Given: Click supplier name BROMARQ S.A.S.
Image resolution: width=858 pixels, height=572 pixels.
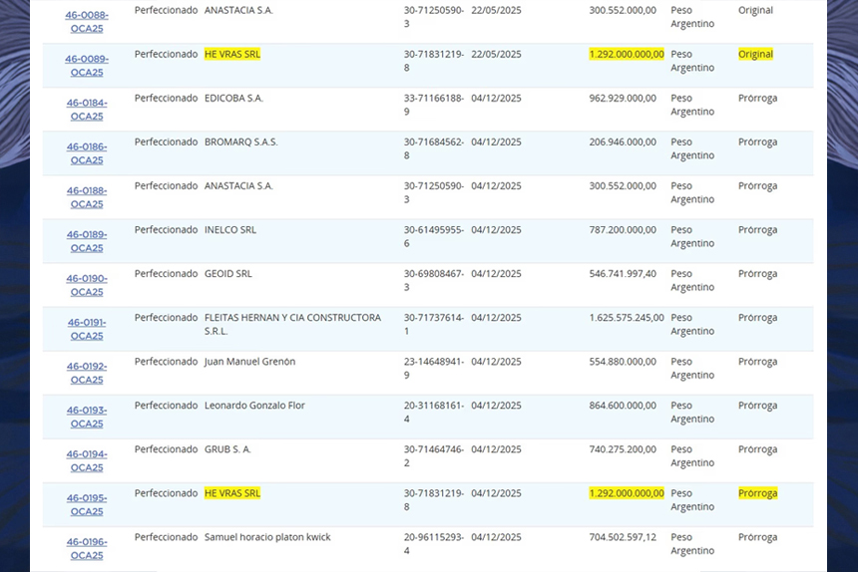Looking at the screenshot, I should [x=240, y=143].
